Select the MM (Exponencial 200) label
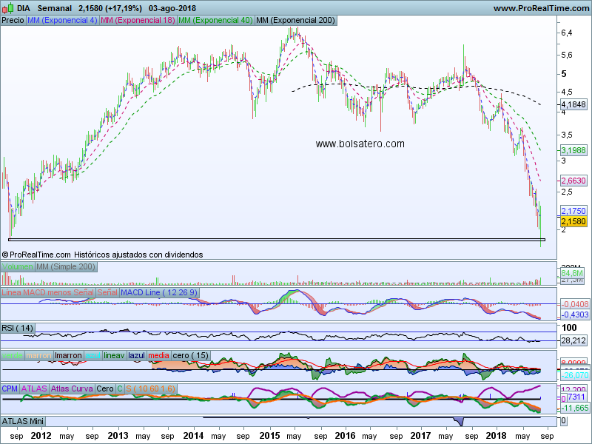The image size is (592, 444). click(x=295, y=20)
